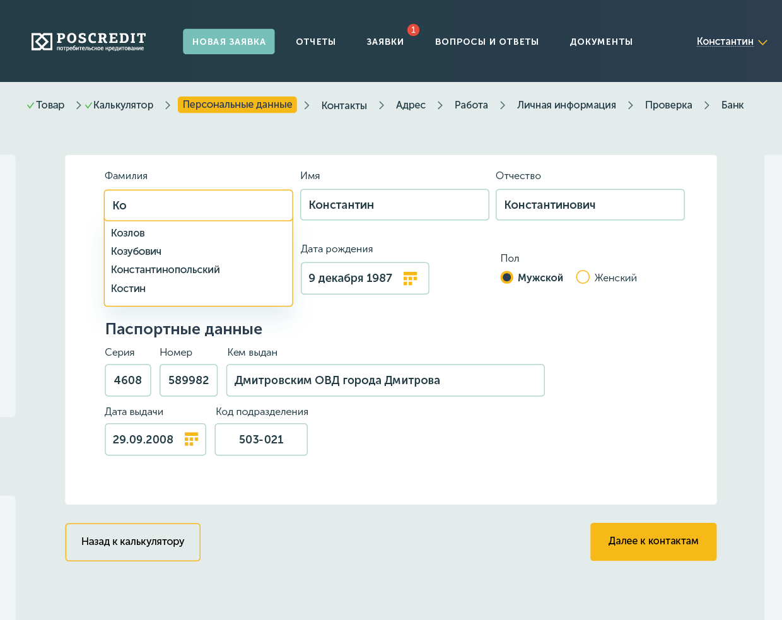Focus the Код подразделения field
The image size is (782, 620).
(x=261, y=440)
